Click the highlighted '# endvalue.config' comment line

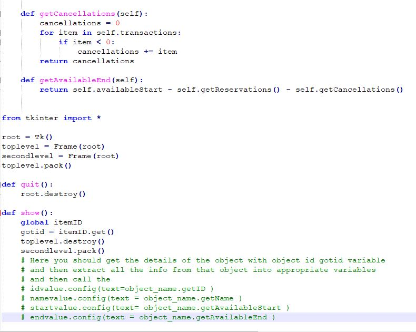pyautogui.click(x=148, y=317)
